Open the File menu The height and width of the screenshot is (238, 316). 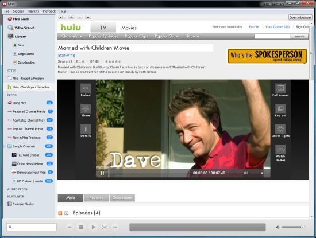click(7, 11)
